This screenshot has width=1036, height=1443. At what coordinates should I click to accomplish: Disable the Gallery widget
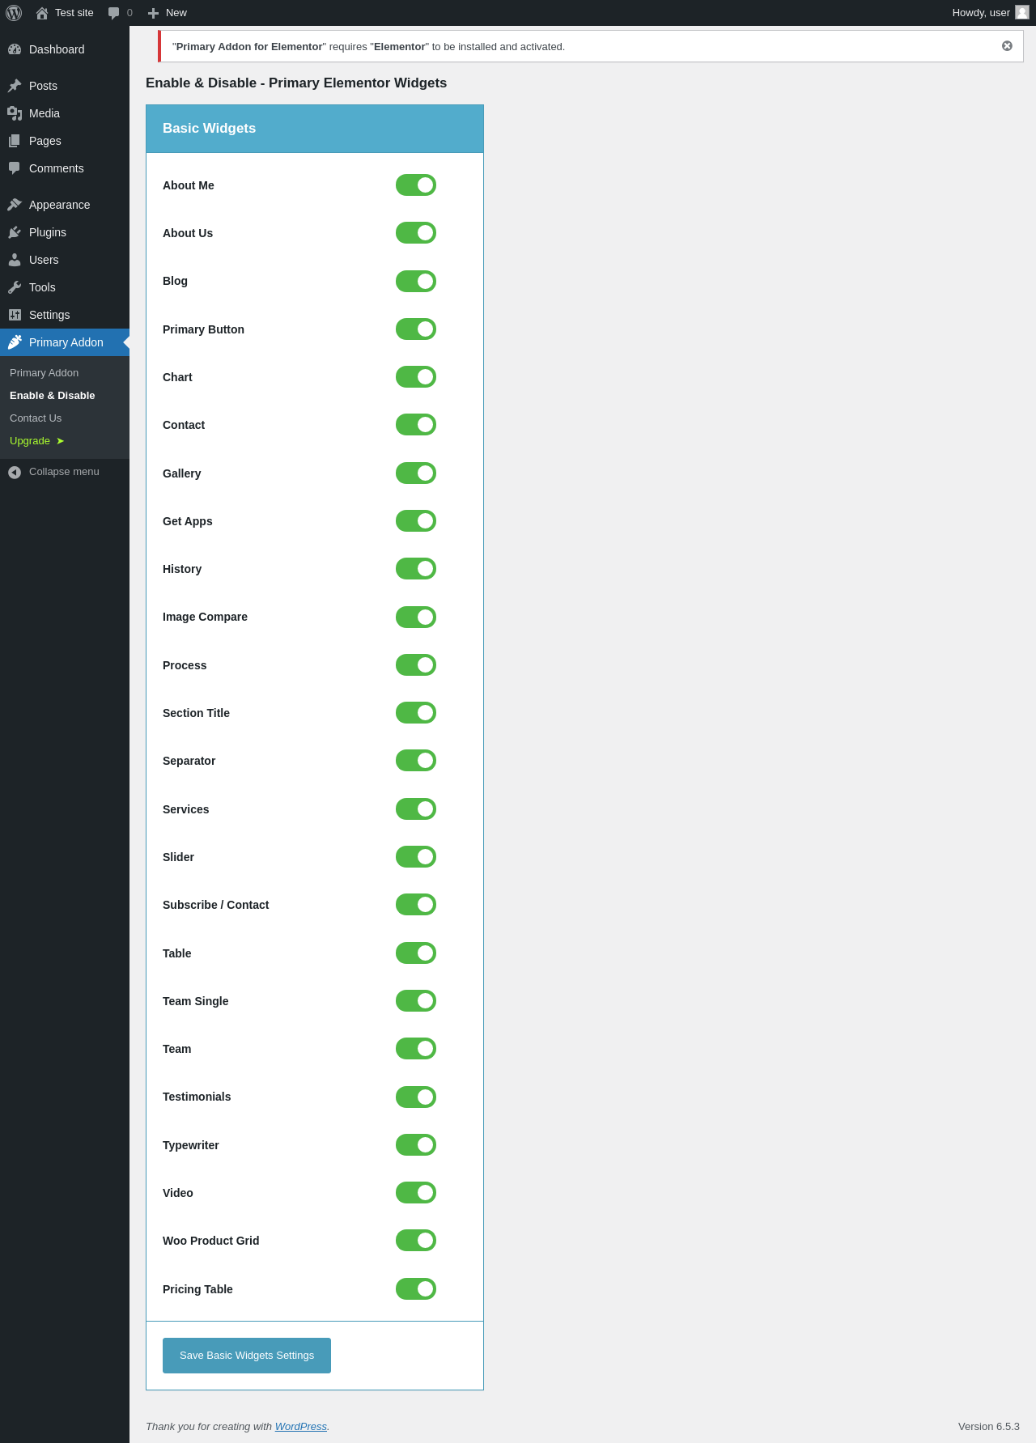(416, 473)
